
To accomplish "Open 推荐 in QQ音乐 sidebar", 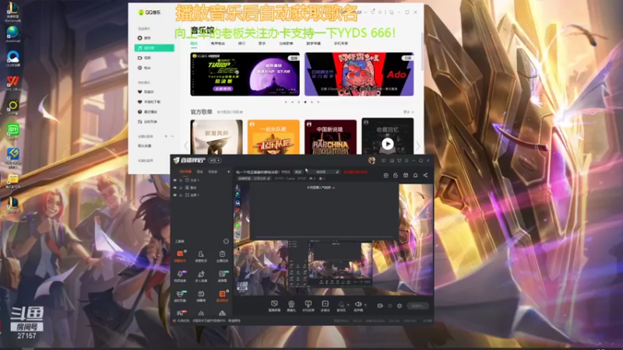I will click(144, 38).
